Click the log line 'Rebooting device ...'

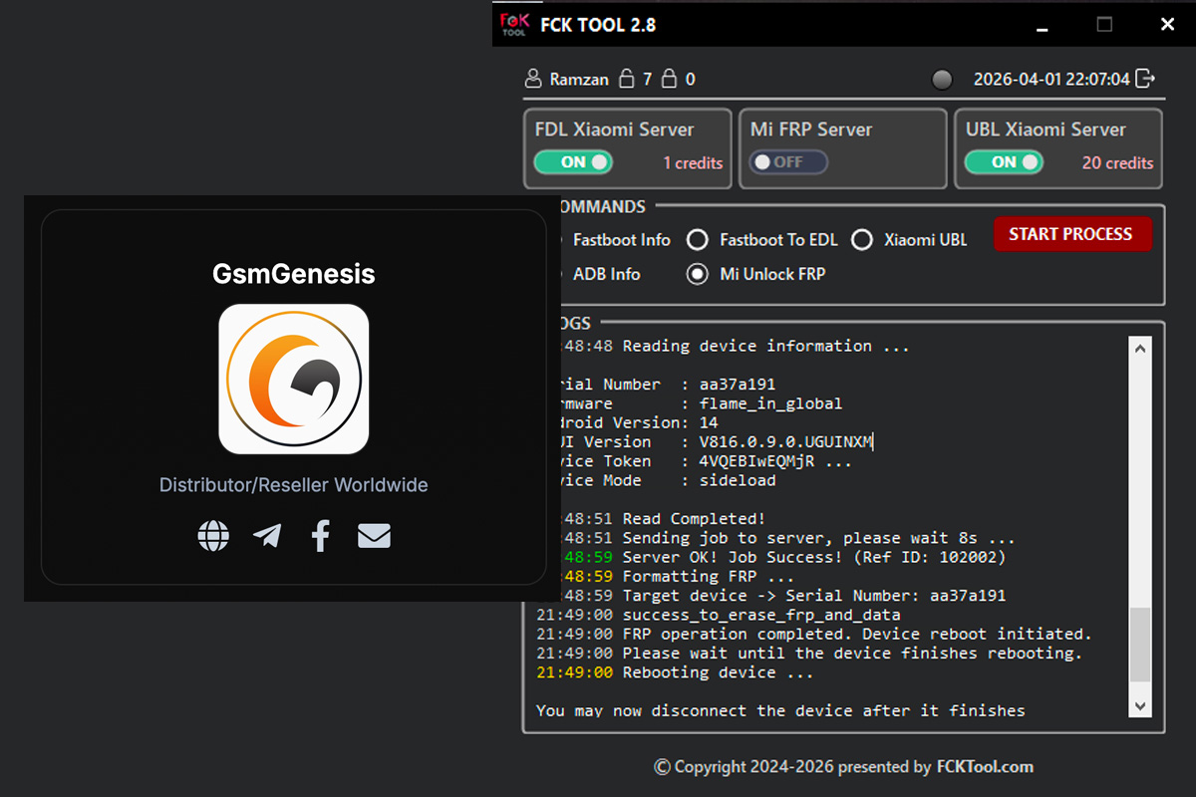718,672
